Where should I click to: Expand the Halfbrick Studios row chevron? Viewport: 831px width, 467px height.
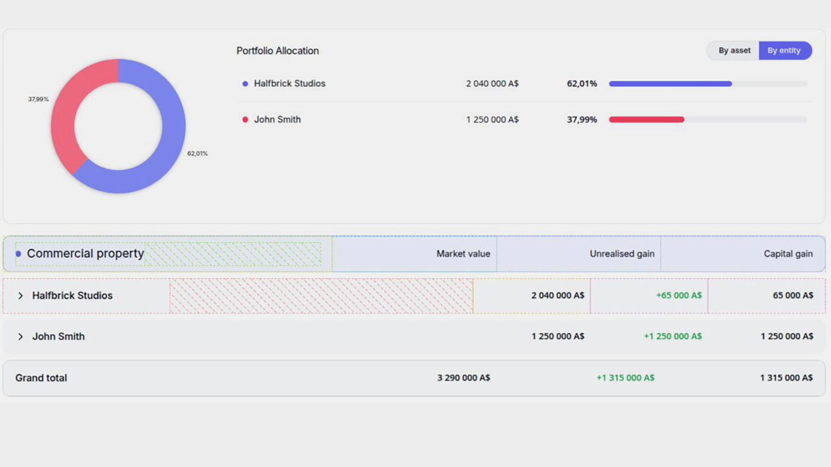(21, 296)
